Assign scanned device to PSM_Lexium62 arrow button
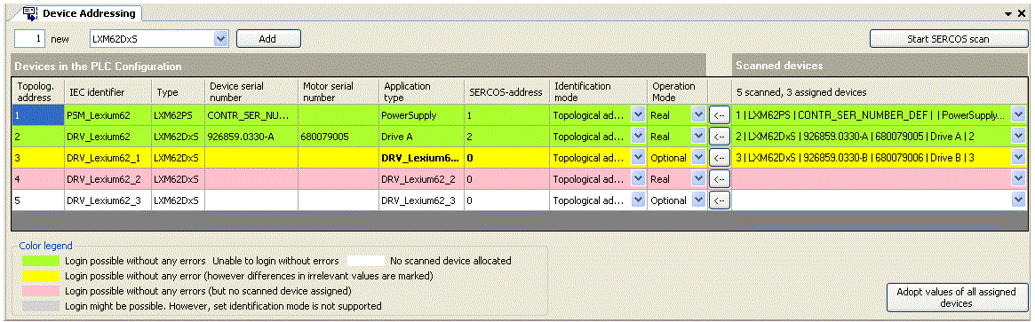Screen dimensions: 1035x322 click(x=720, y=115)
